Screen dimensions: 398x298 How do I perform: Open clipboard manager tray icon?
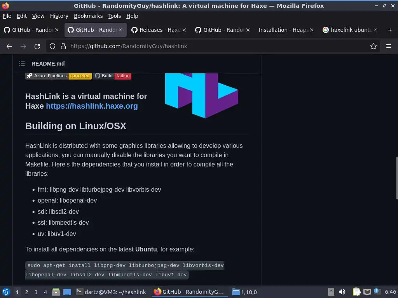[356, 292]
